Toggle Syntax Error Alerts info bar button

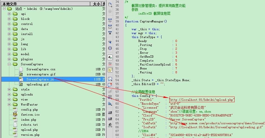click(110, 70)
